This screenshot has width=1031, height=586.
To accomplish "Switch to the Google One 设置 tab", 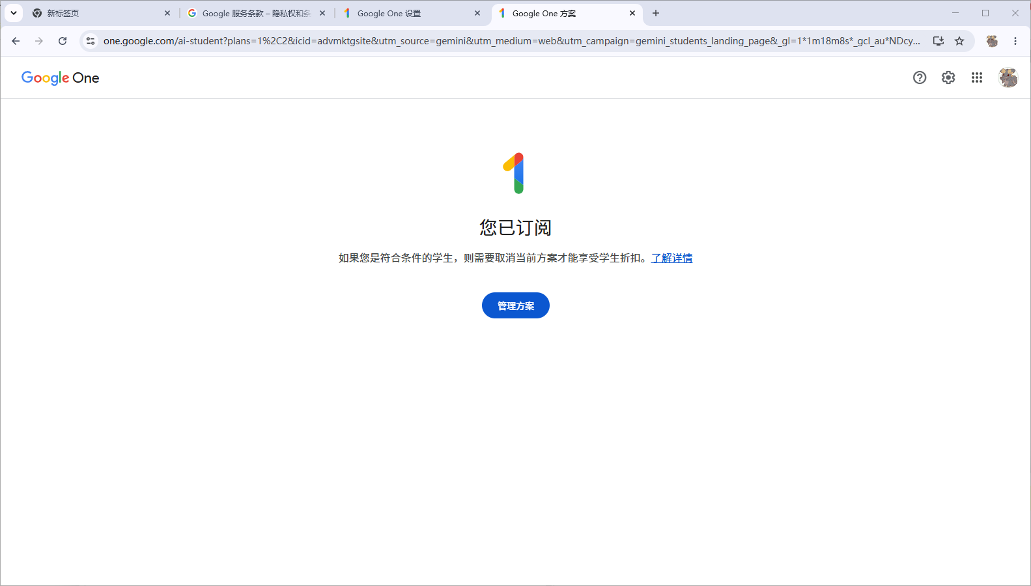I will coord(411,13).
